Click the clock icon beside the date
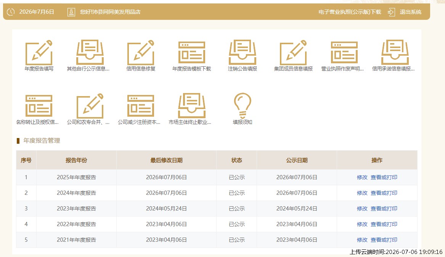The width and height of the screenshot is (445, 257). [x=11, y=12]
